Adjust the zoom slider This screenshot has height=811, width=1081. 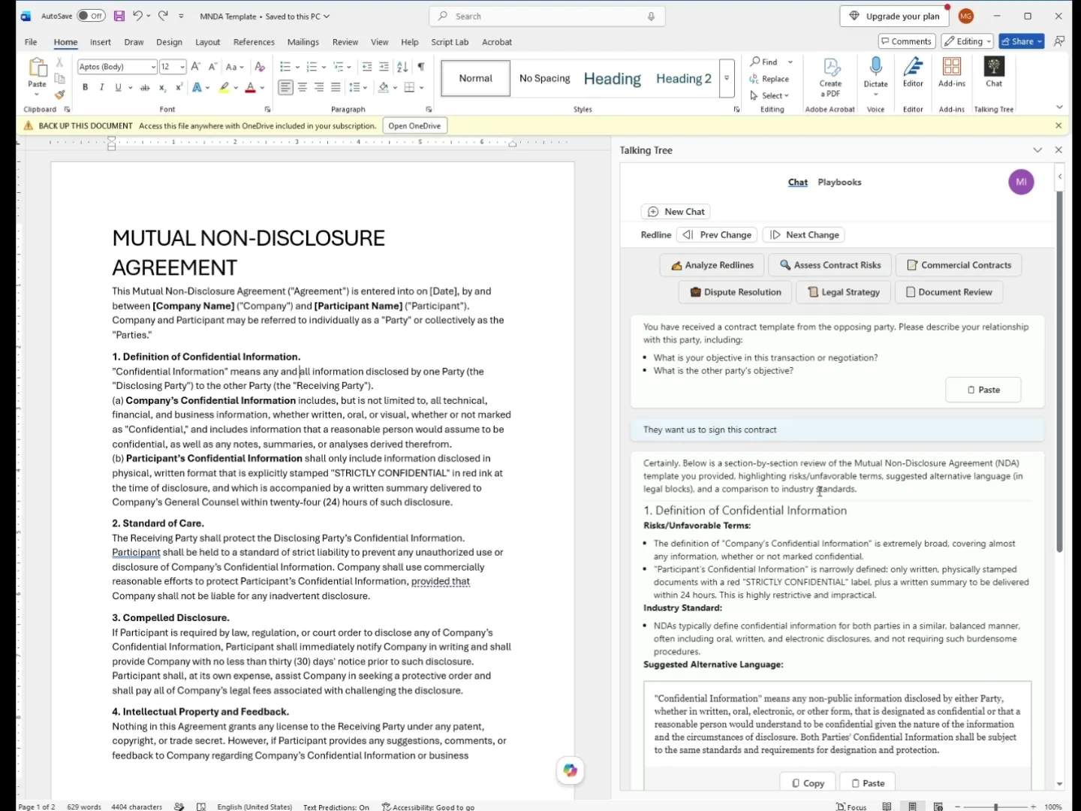pos(995,806)
